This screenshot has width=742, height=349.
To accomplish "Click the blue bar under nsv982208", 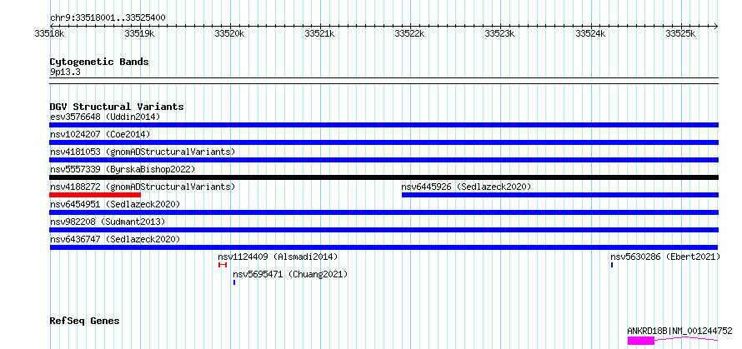I will (x=384, y=230).
